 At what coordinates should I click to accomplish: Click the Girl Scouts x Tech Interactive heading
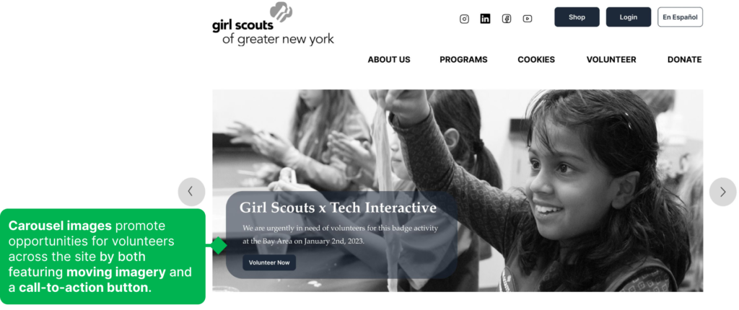338,208
